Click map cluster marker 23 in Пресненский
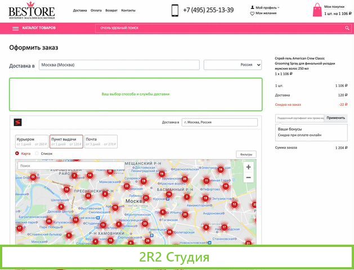Screen dimensions: 354x270 88,196
